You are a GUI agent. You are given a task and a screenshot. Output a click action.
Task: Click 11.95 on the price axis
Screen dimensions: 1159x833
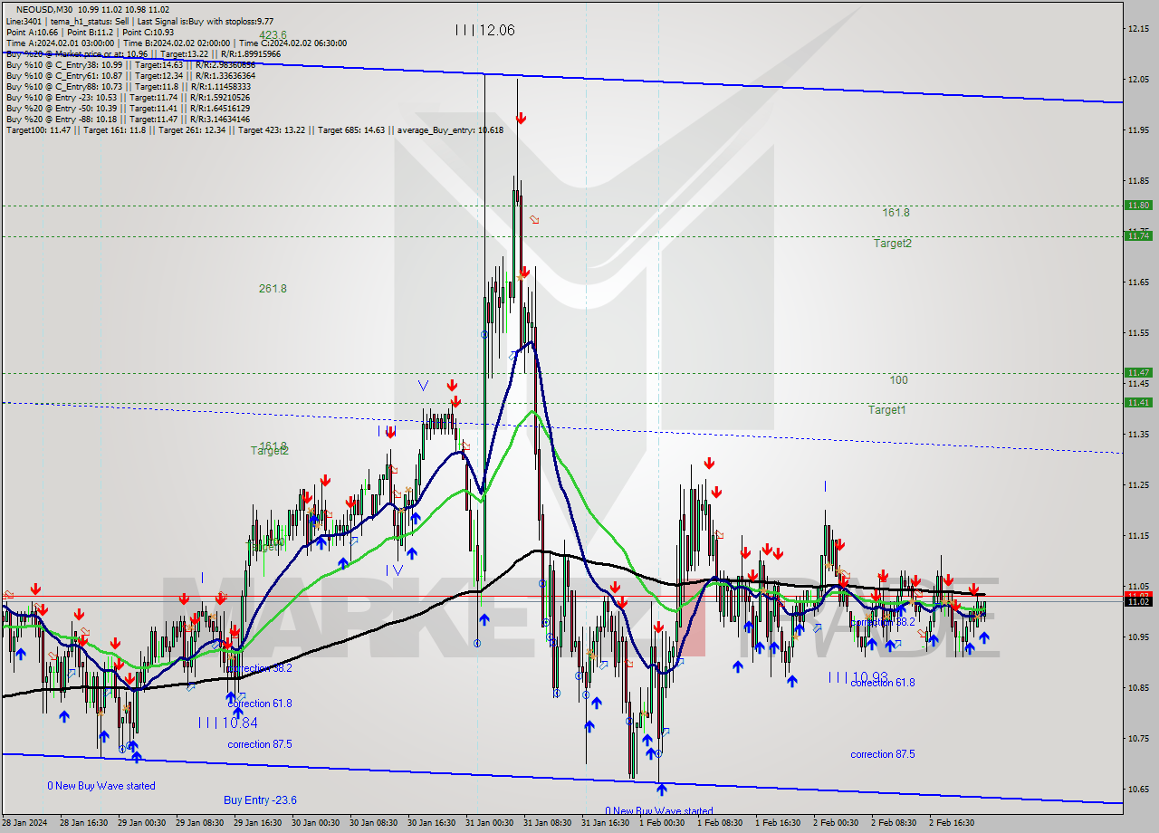tap(1138, 130)
